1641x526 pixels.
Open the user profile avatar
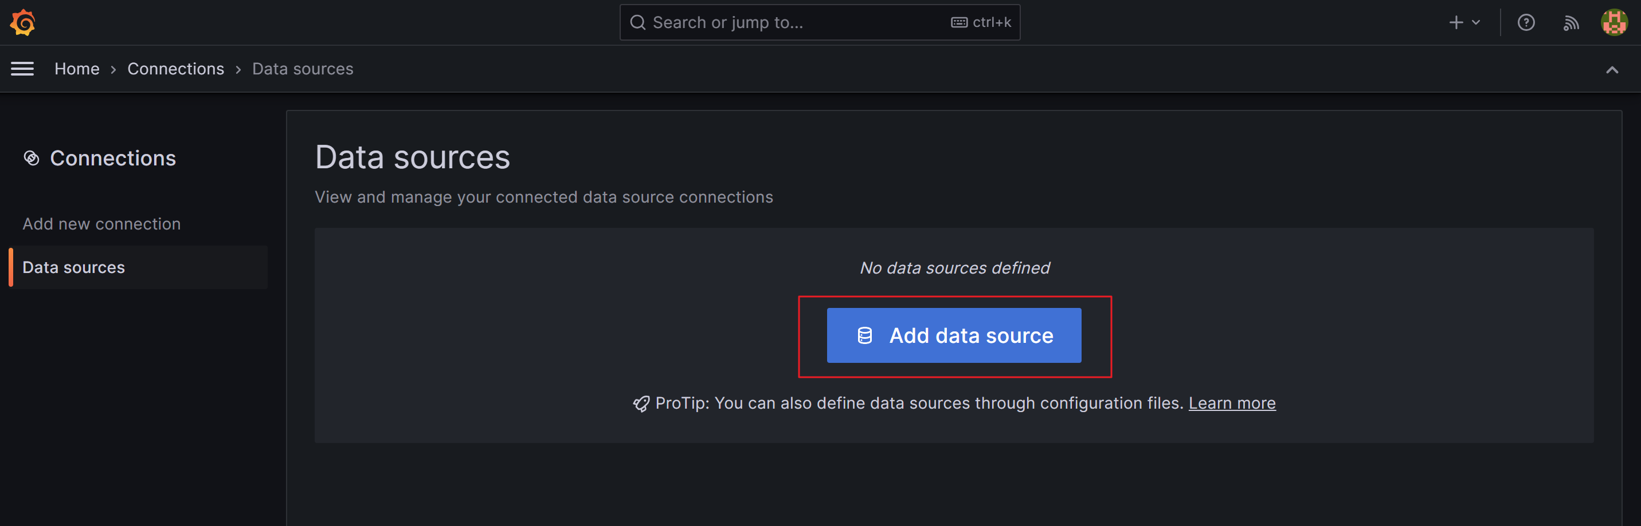click(1614, 23)
